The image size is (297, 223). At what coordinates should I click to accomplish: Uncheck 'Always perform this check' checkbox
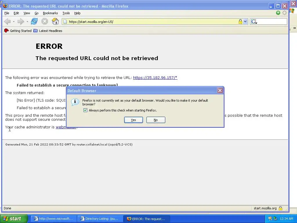pos(86,110)
